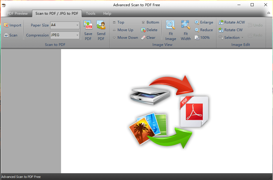273x180 pixels.
Task: Rotate image clockwise with Rotate CW
Action: point(221,30)
